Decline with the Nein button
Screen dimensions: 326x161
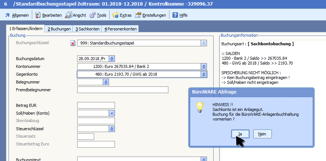point(262,134)
